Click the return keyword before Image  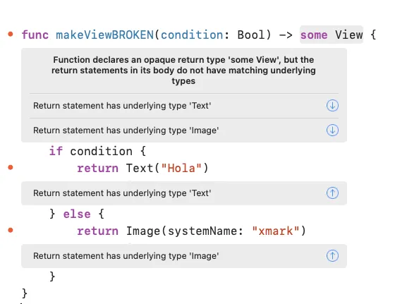97,231
